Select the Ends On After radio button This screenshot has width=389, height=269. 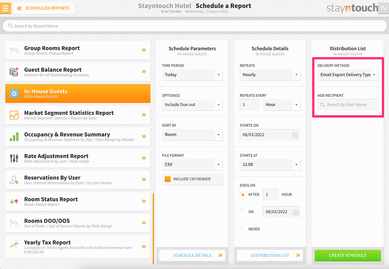(242, 194)
